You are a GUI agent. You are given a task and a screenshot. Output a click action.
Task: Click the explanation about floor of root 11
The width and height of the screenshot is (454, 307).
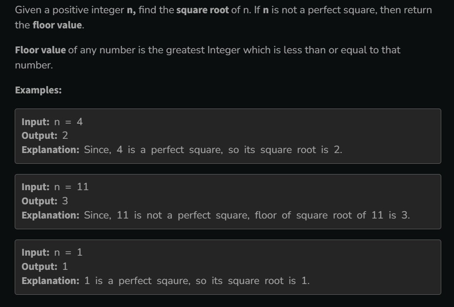coord(246,215)
